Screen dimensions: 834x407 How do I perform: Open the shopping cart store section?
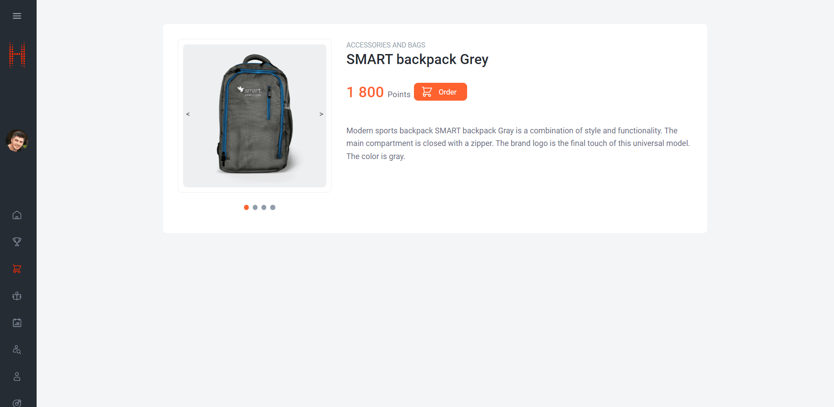[17, 269]
